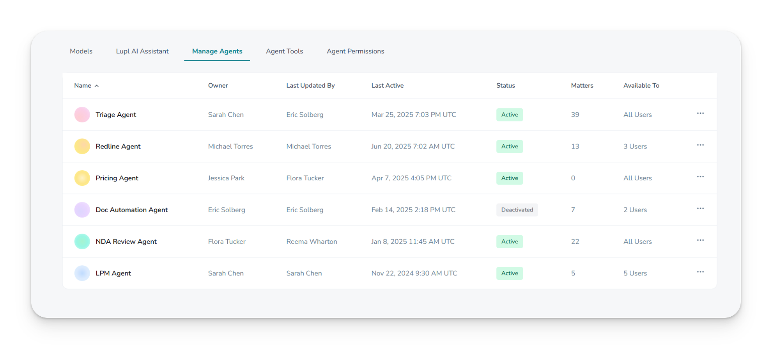This screenshot has height=349, width=772.
Task: Open the Triage Agent more options menu
Action: point(700,113)
